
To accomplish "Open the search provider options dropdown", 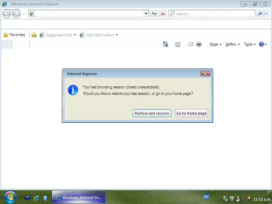I will coord(266,14).
